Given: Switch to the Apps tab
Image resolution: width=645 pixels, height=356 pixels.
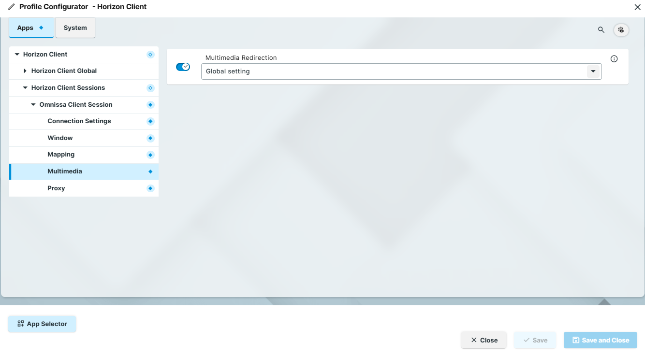Looking at the screenshot, I should (x=27, y=28).
